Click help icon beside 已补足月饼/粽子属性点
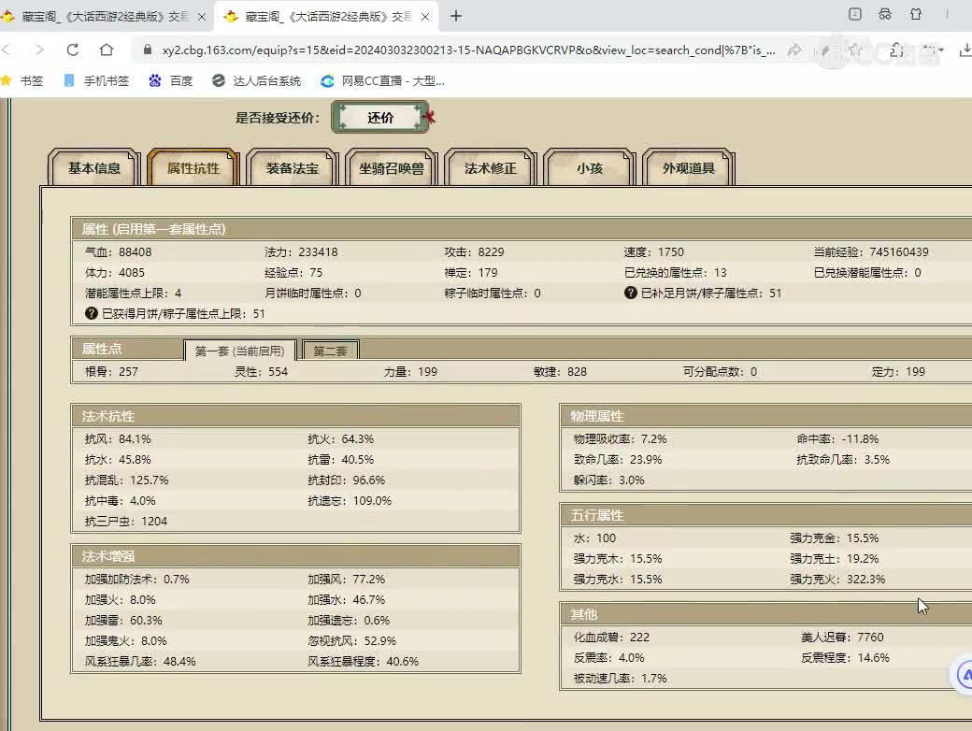The width and height of the screenshot is (972, 731). click(x=631, y=293)
